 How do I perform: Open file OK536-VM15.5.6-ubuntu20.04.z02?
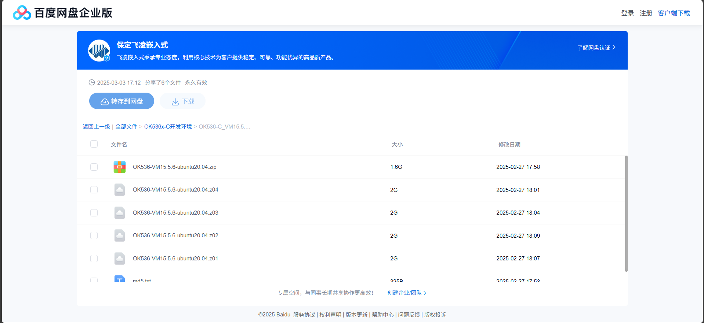click(x=175, y=235)
